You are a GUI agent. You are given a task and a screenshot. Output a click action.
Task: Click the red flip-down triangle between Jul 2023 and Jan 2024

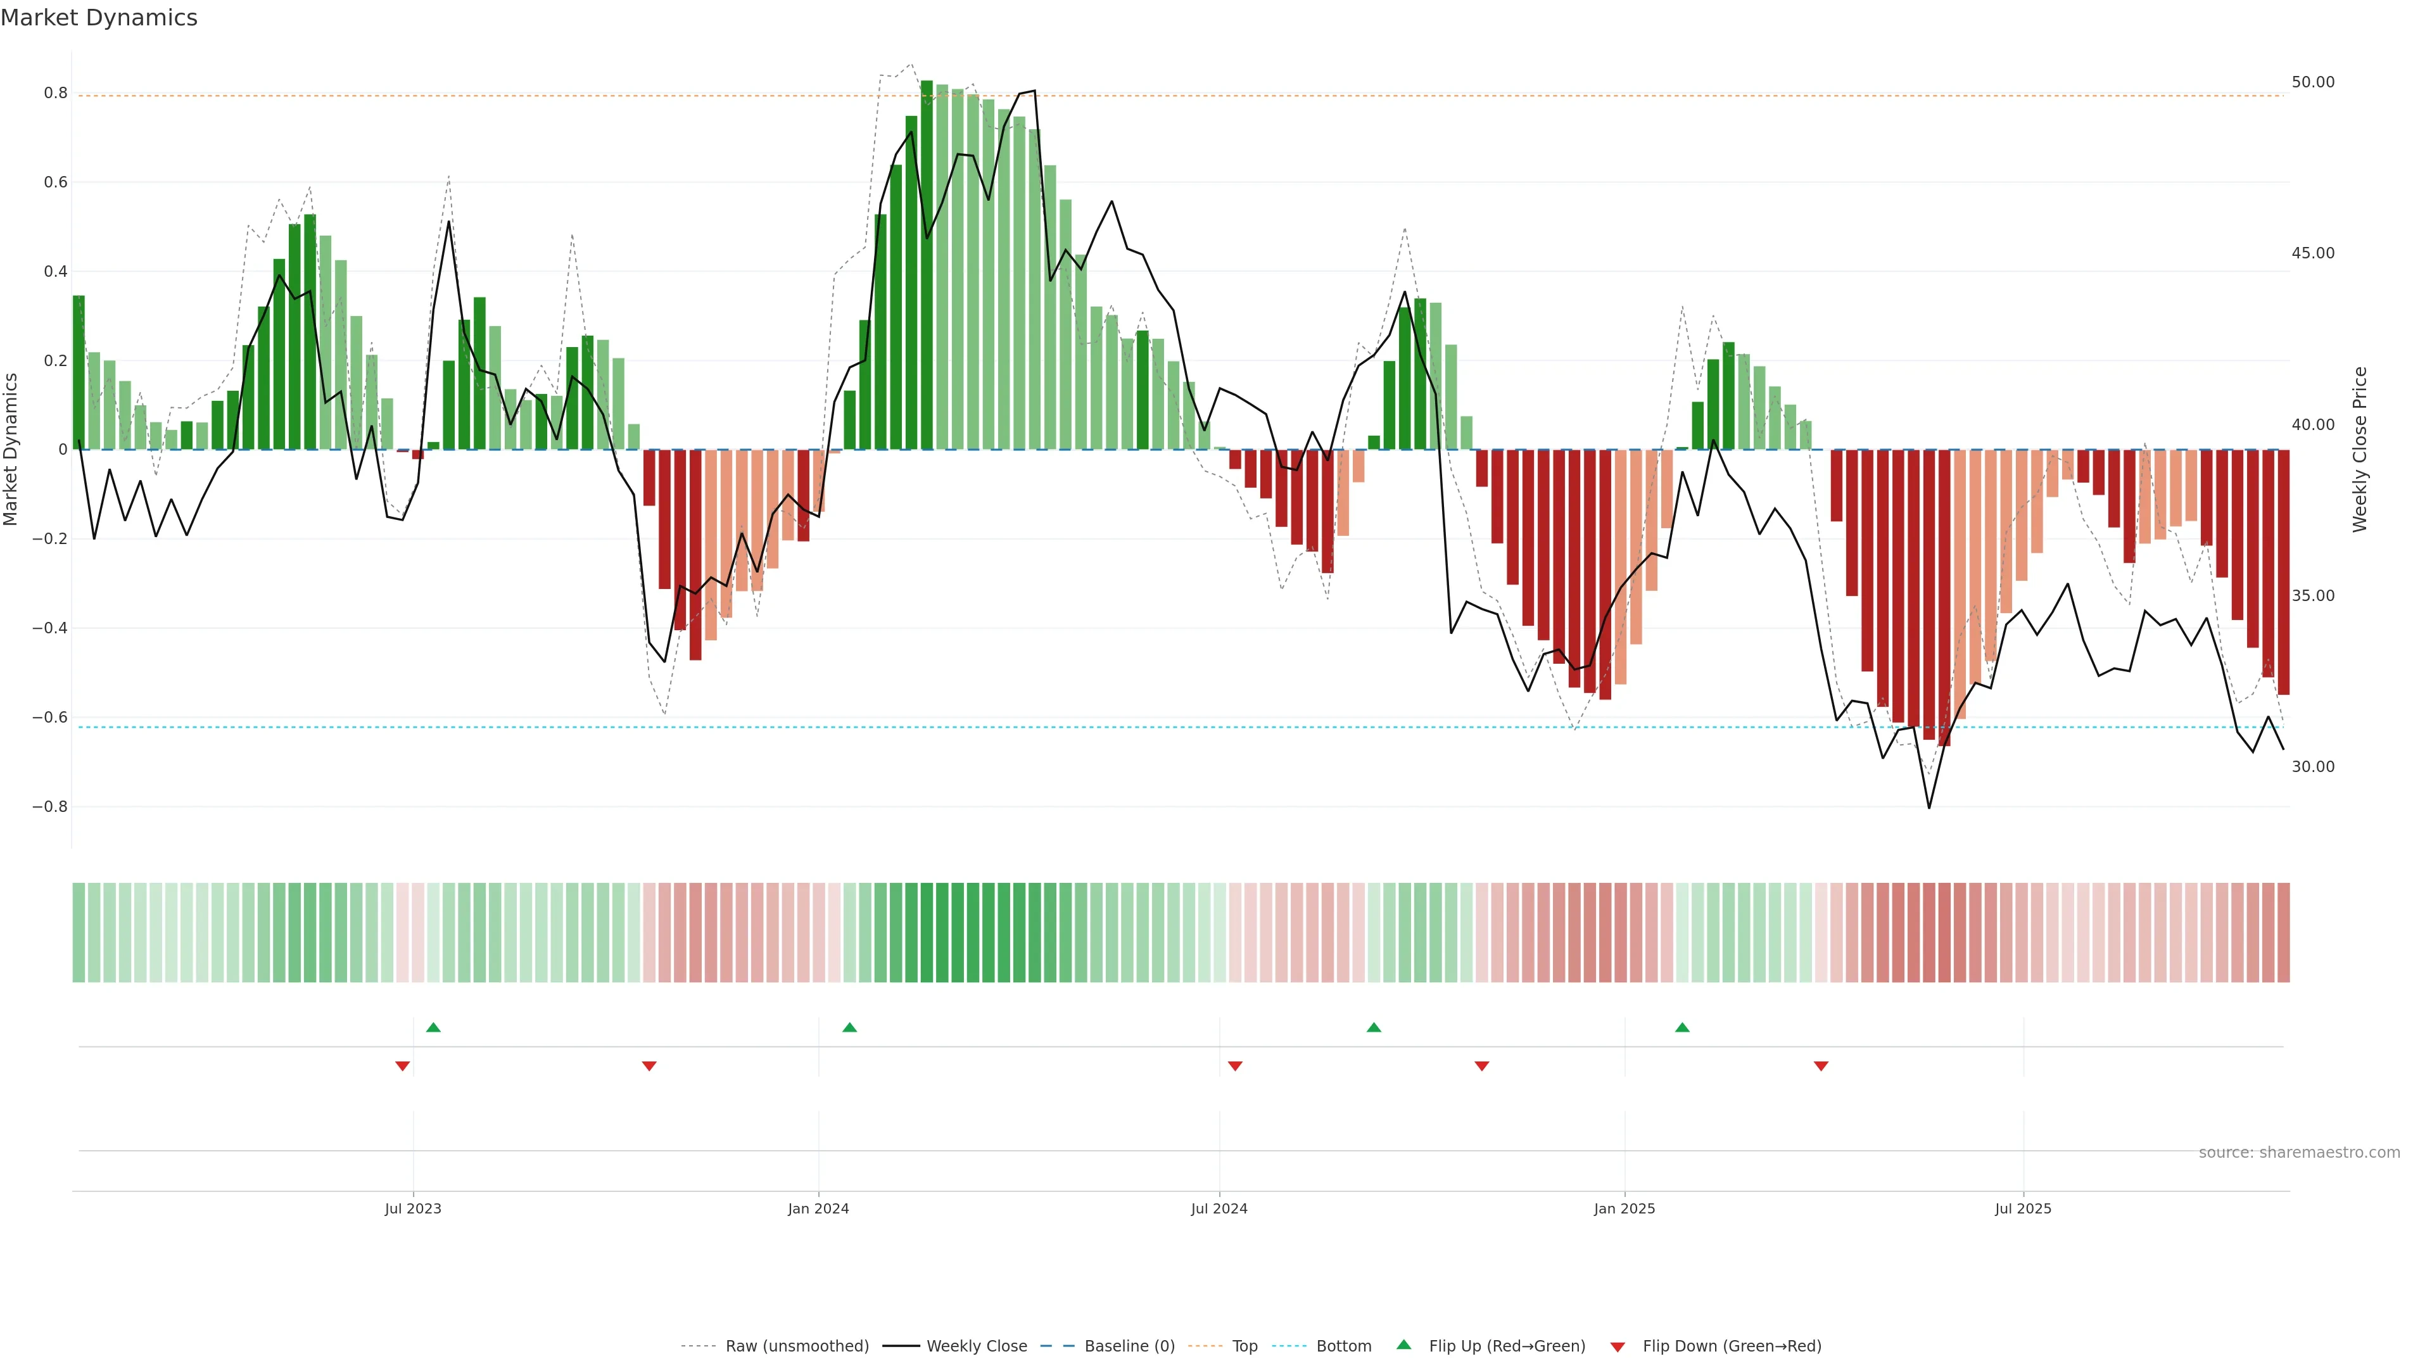[649, 1066]
